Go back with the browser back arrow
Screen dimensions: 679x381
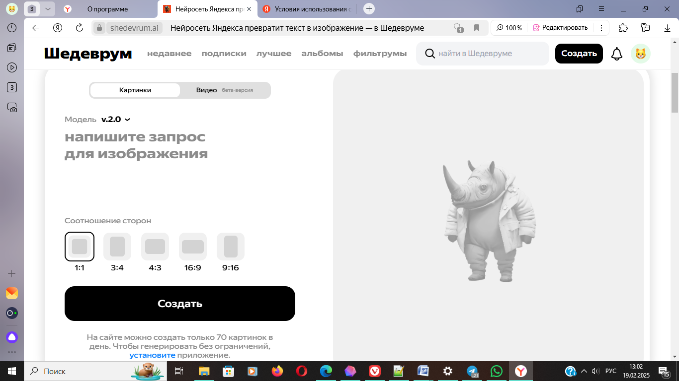[36, 28]
